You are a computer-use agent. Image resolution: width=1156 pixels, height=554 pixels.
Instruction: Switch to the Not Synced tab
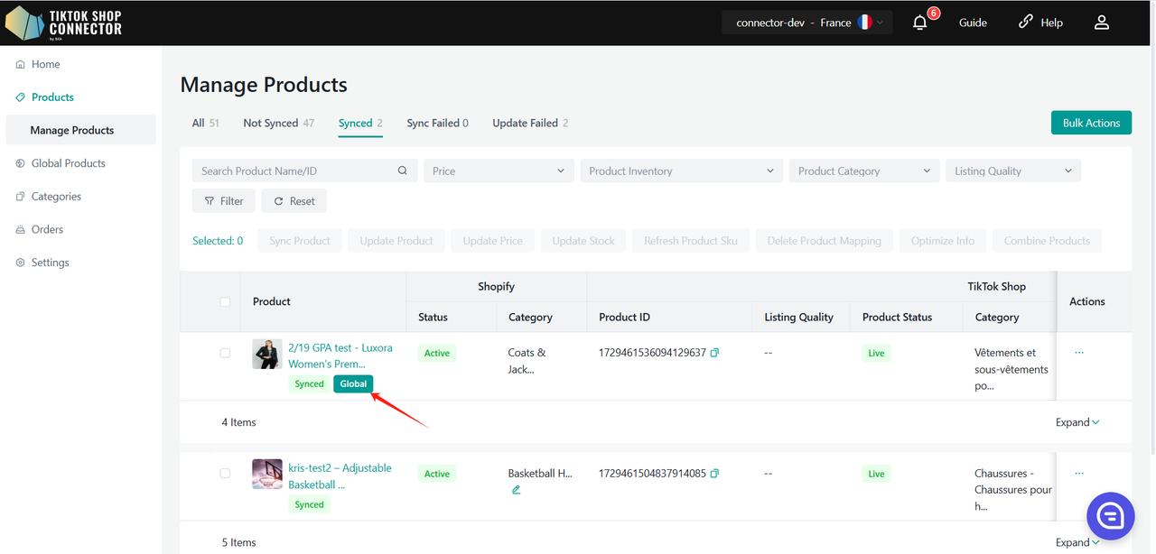[x=278, y=123]
